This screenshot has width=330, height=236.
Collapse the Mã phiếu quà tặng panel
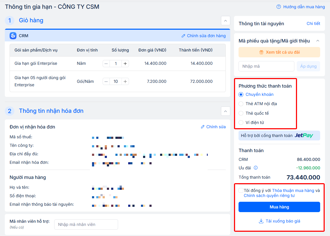tap(318, 41)
